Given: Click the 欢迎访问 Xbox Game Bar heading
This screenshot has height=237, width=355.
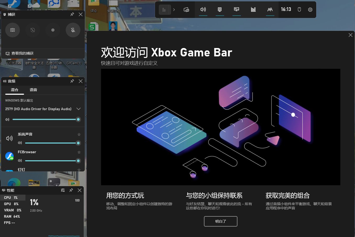Looking at the screenshot, I should coord(167,52).
